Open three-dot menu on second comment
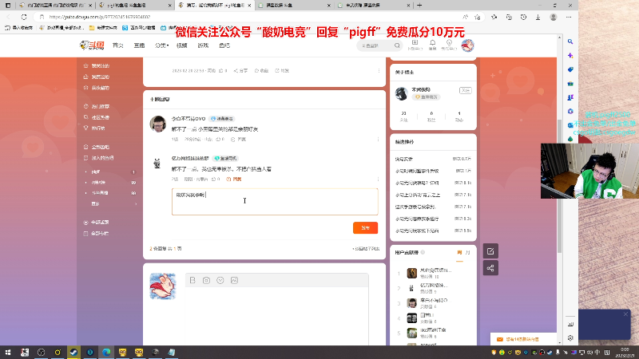The image size is (639, 359). (x=378, y=179)
